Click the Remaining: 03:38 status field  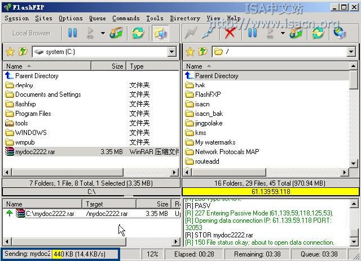tap(257, 254)
